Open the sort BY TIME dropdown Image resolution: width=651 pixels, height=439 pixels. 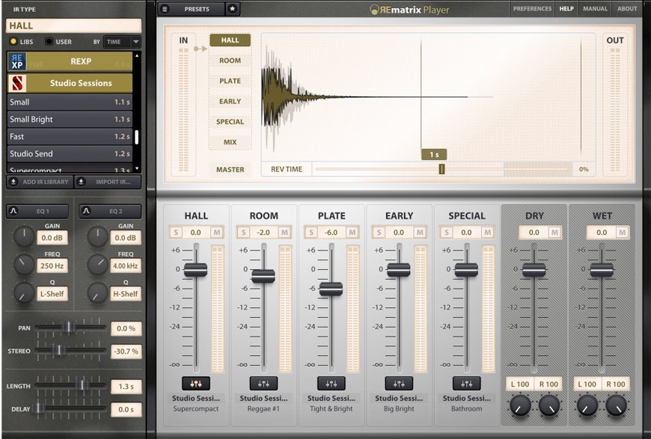click(x=122, y=42)
